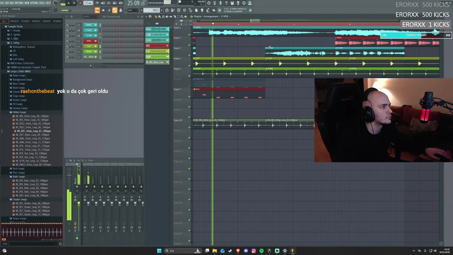Select the playlist mute tool icon

pyautogui.click(x=167, y=17)
